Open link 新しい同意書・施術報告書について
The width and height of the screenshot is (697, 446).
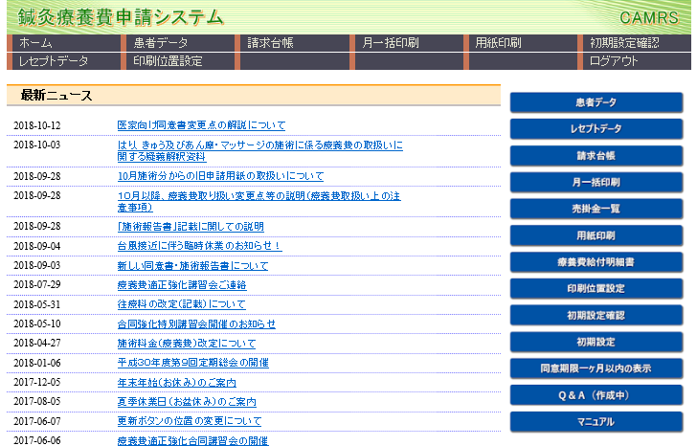(193, 266)
